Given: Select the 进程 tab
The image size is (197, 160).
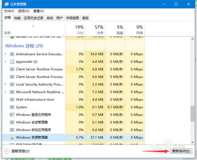Looking at the screenshot, I should pyautogui.click(x=7, y=18).
